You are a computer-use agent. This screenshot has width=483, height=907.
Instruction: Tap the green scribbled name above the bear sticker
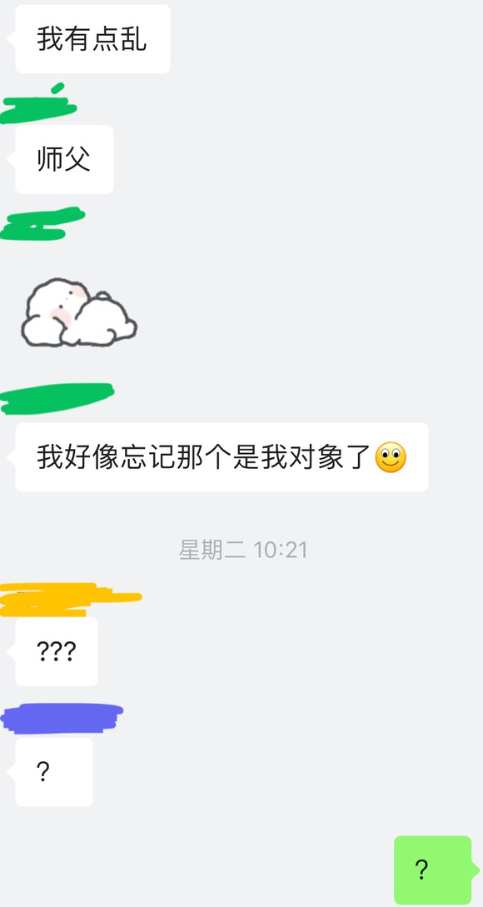[x=42, y=223]
